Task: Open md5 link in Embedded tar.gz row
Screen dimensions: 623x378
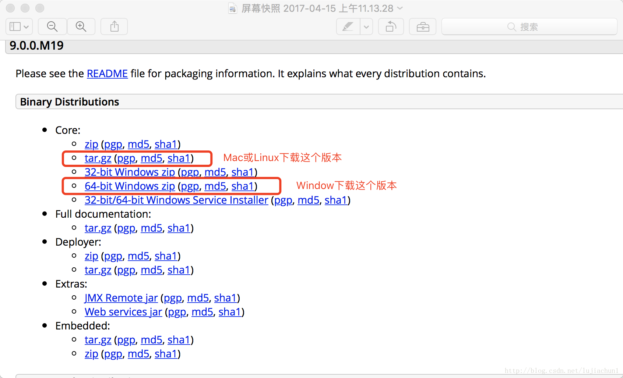Action: (151, 340)
